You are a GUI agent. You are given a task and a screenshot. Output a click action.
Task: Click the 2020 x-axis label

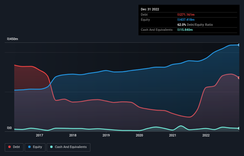tap(139, 135)
